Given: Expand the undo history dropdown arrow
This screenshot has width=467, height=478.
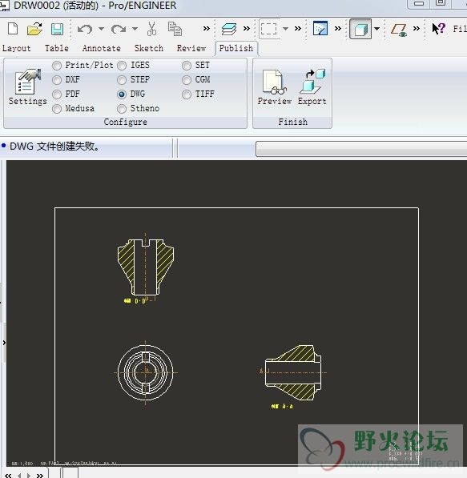Looking at the screenshot, I should [101, 29].
